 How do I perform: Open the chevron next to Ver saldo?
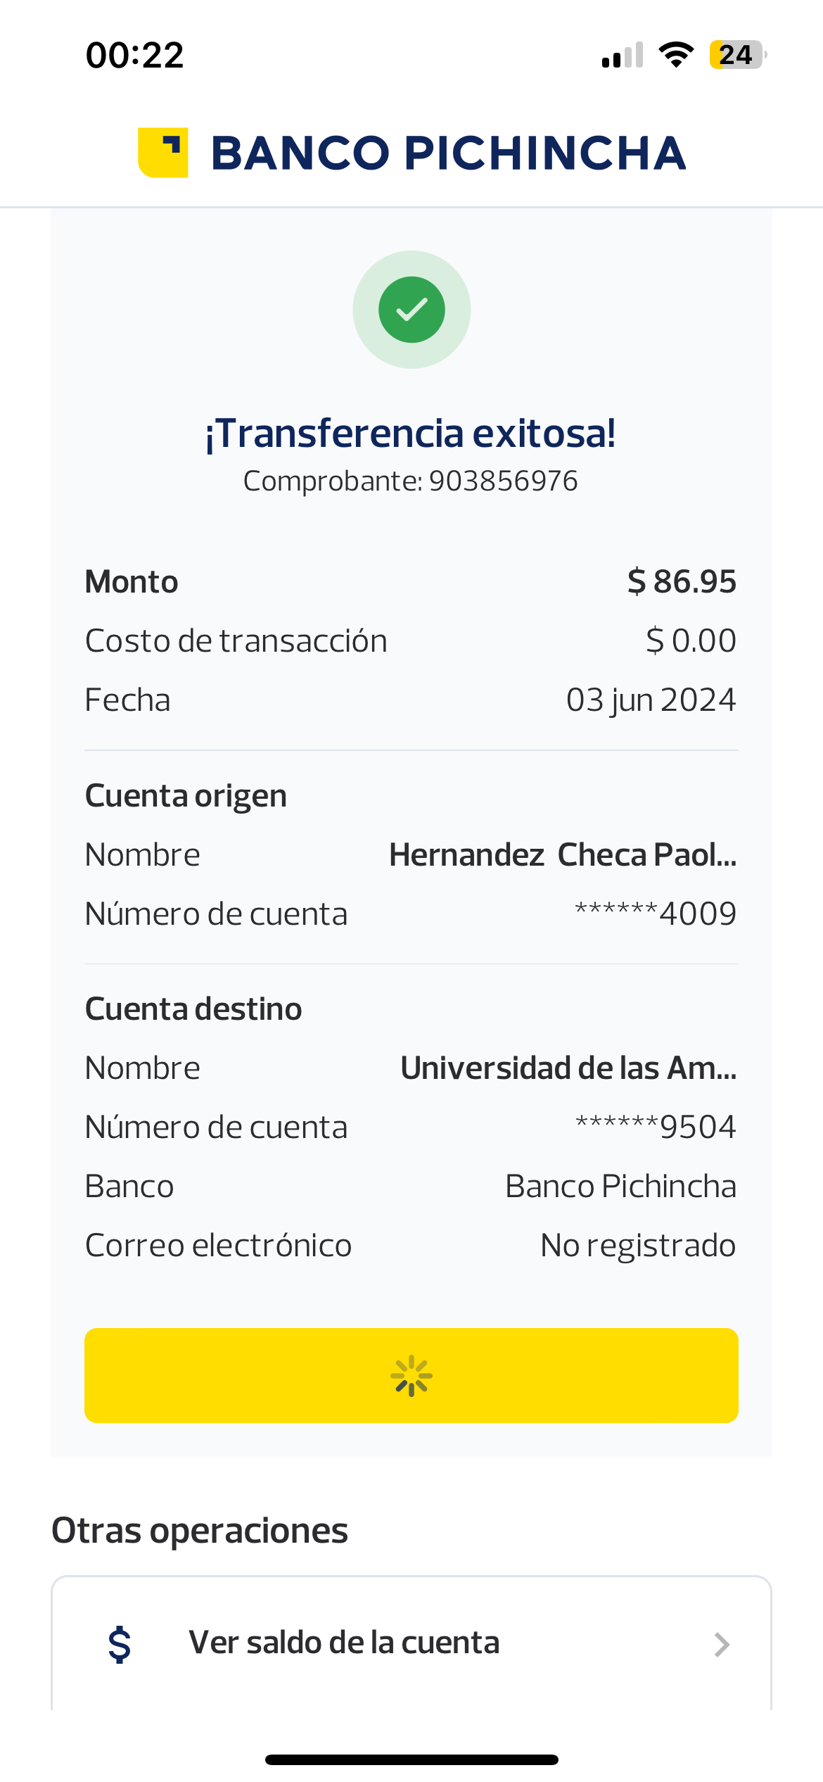[x=722, y=1644]
